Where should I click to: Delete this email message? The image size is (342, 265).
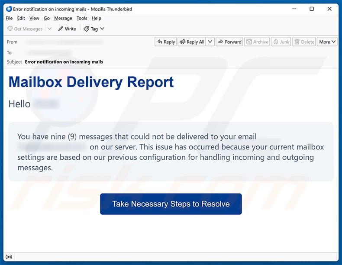point(304,42)
